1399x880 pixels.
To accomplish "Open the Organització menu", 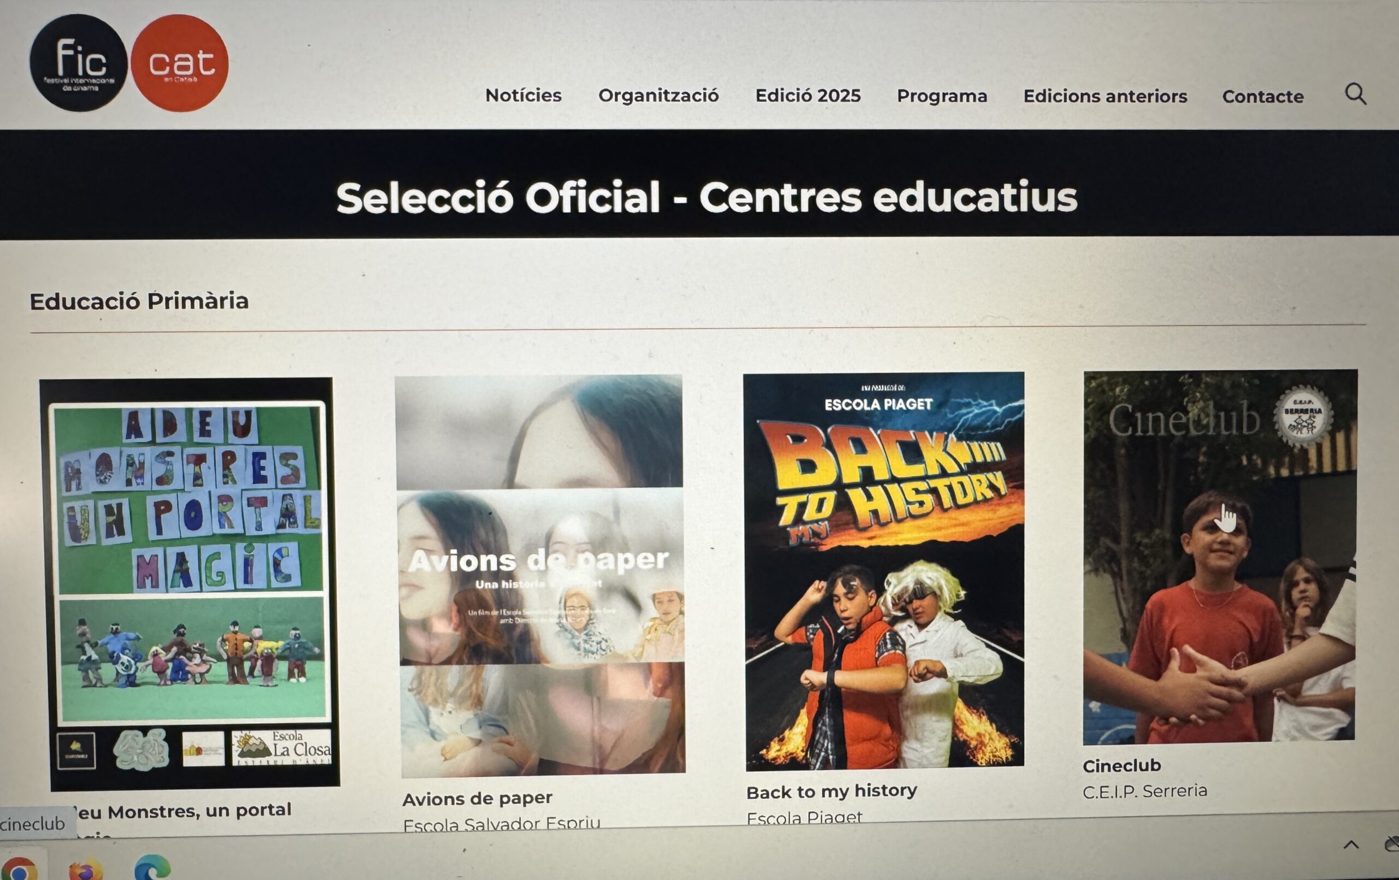I will (x=659, y=96).
